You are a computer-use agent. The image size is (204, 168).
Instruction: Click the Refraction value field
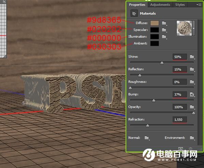pyautogui.click(x=180, y=120)
